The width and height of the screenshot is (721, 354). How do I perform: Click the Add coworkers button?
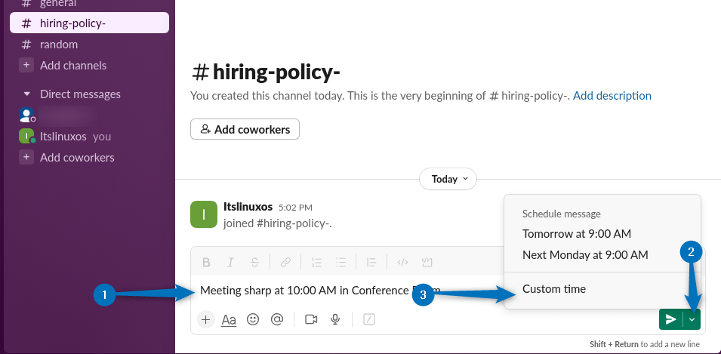point(245,129)
